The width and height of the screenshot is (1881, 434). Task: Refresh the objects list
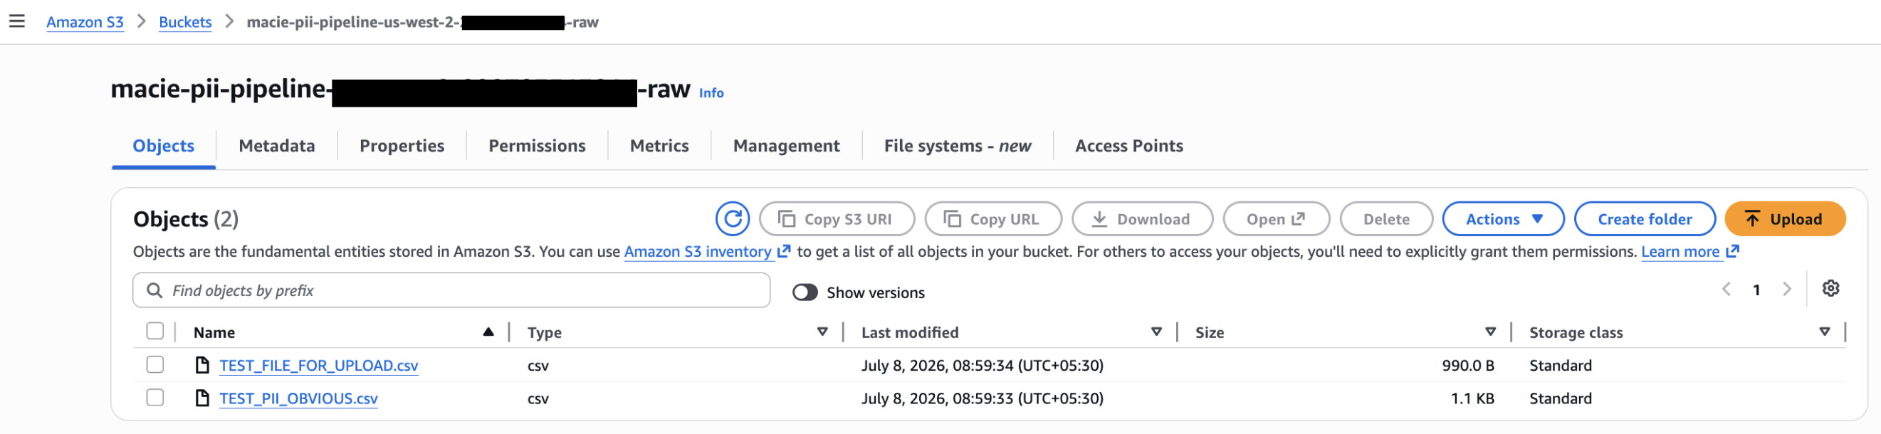pos(733,219)
